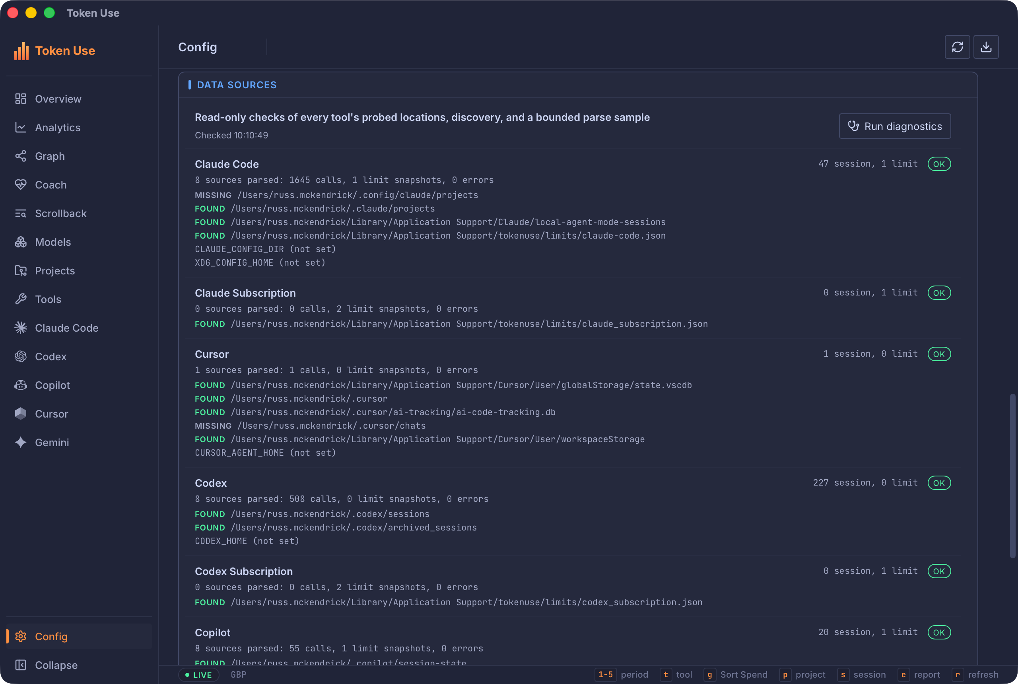Click the Cursor cube icon in the sidebar
The image size is (1018, 684).
(21, 414)
